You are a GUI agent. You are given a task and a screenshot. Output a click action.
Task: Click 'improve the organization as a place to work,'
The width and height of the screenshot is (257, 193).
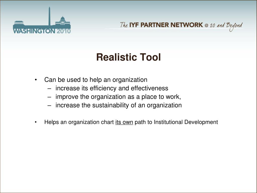coord(118,97)
